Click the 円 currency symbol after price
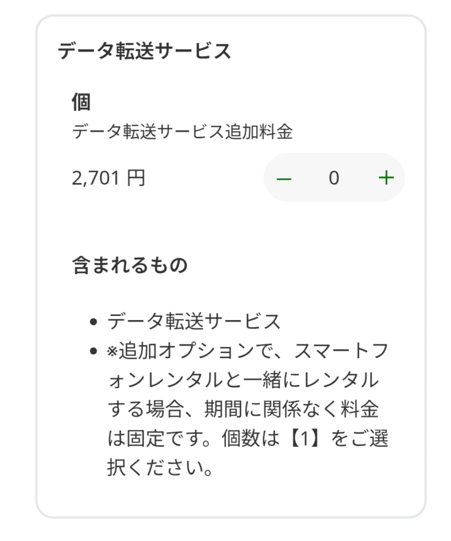451x541 pixels. coord(136,178)
